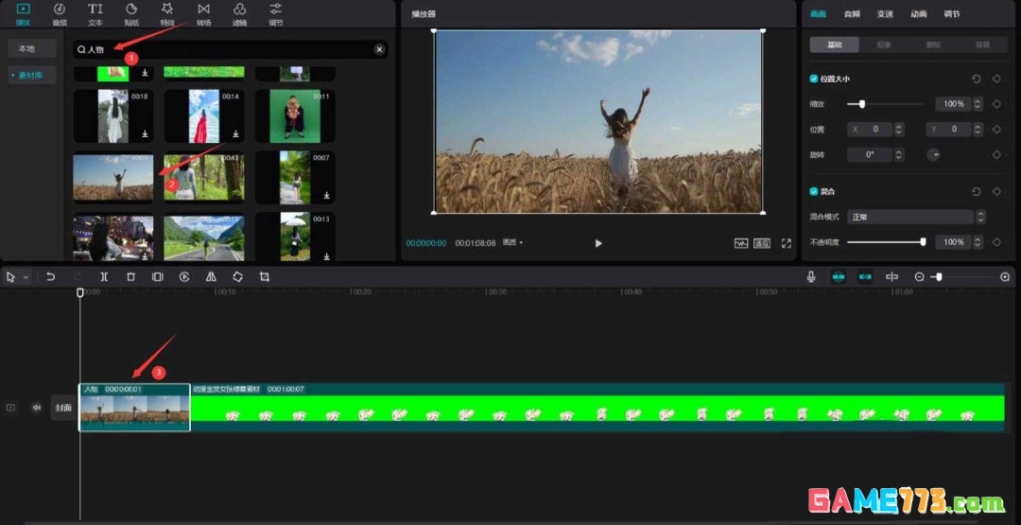Open the 特效 effects panel

click(167, 13)
